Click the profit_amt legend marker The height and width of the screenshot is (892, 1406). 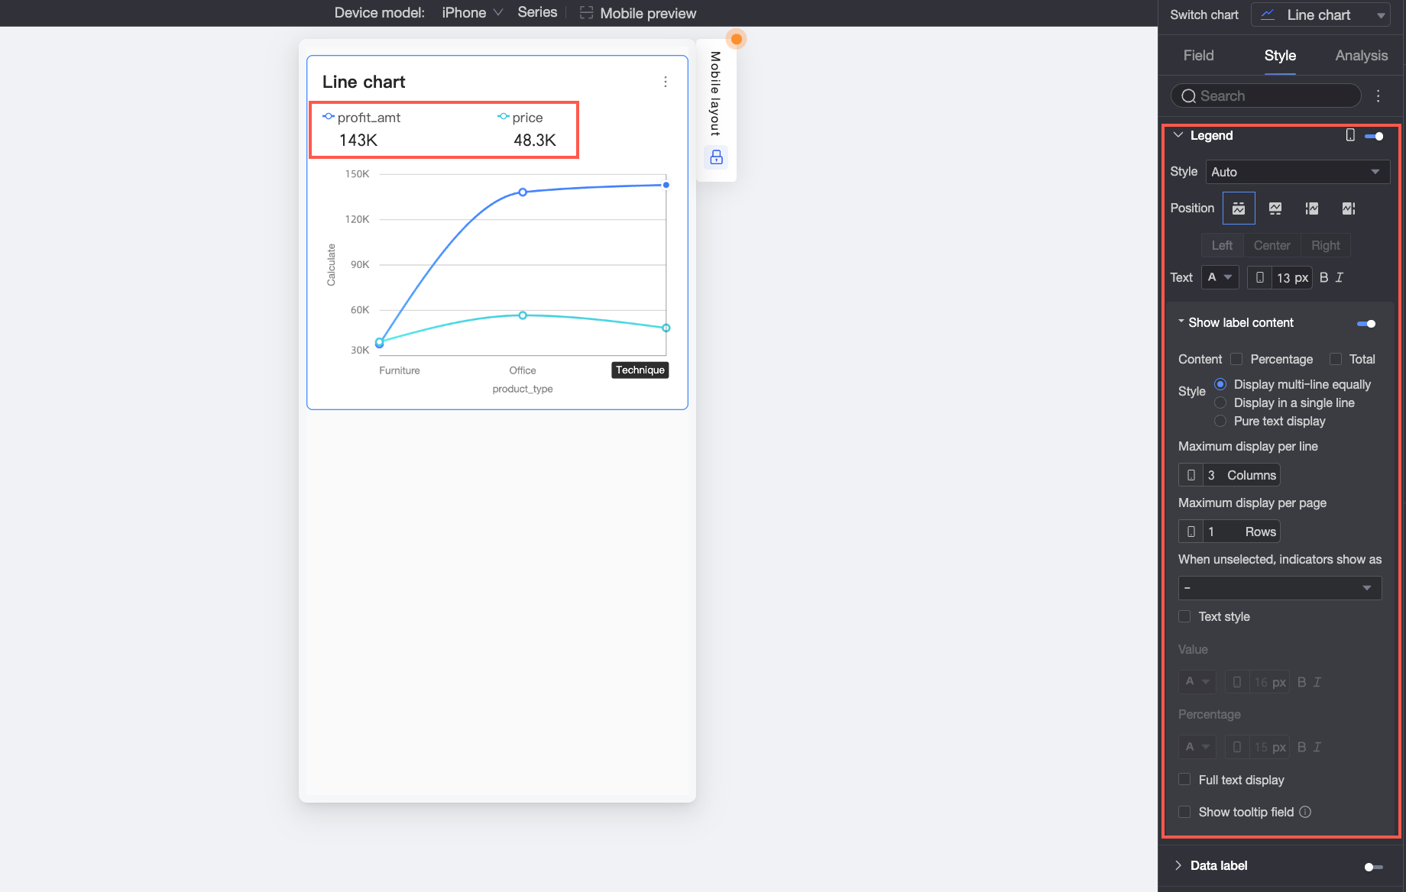[329, 117]
